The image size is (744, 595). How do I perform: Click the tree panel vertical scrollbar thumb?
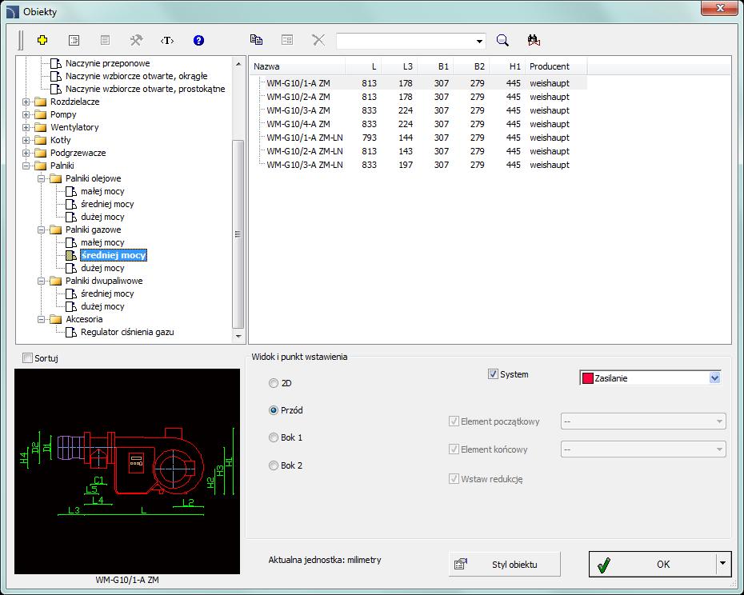click(x=238, y=234)
